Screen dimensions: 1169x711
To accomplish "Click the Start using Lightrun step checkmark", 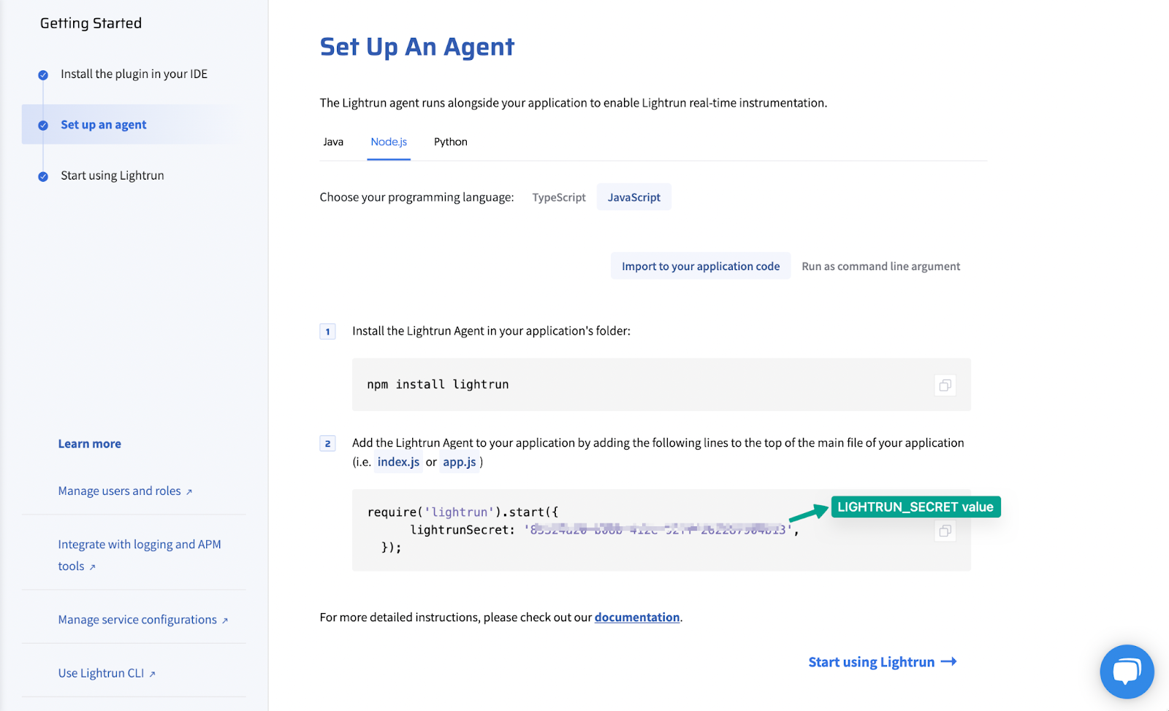I will coord(43,177).
